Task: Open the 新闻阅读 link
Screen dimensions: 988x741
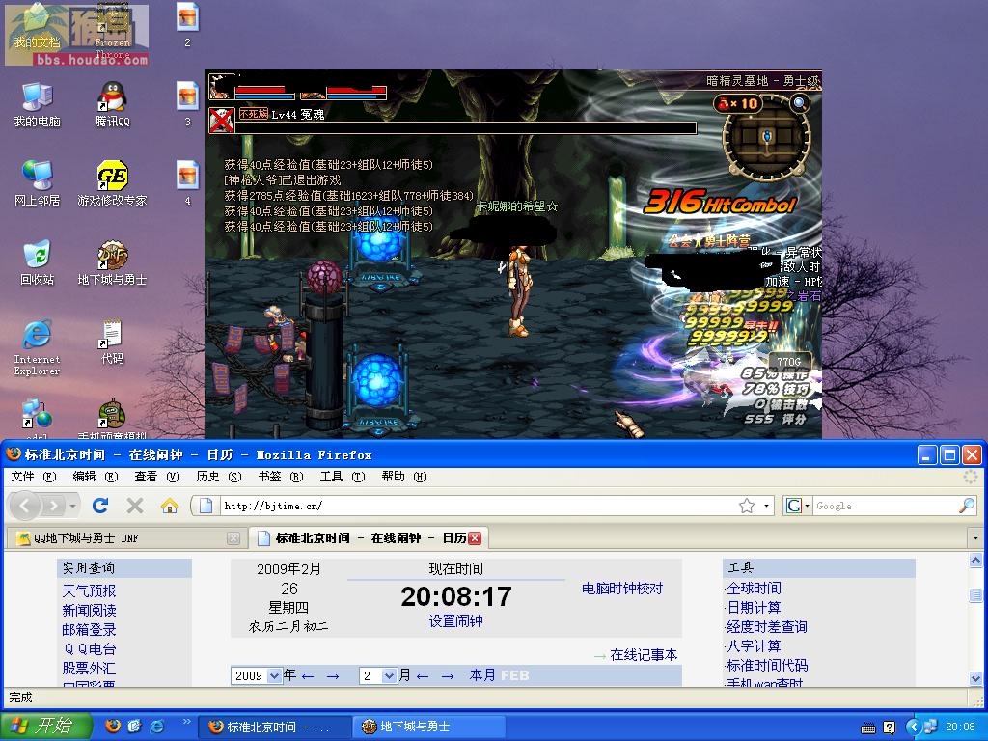Action: point(89,610)
